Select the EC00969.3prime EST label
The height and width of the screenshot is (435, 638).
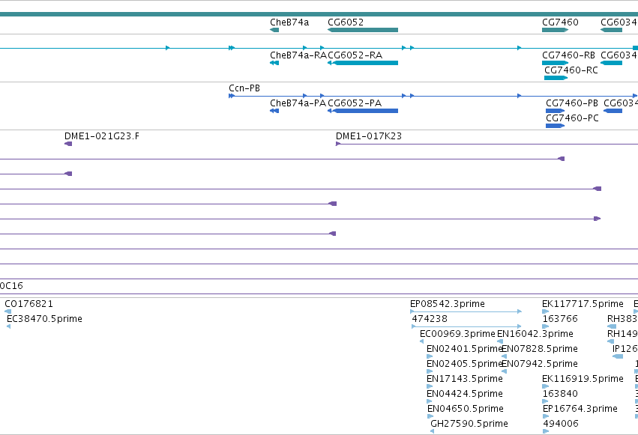point(457,334)
